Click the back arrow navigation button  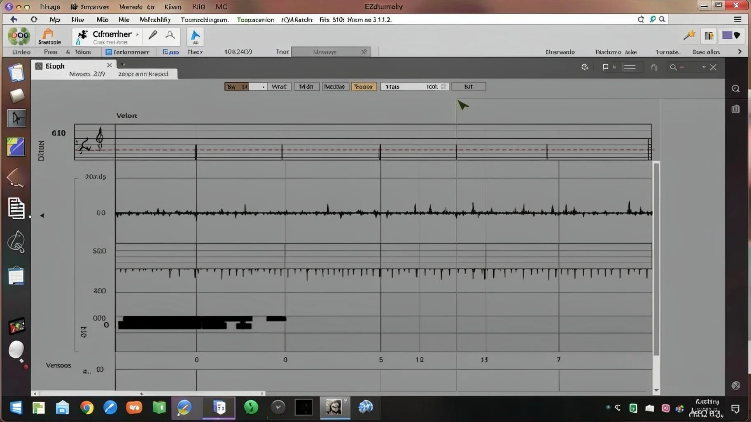[x=14, y=19]
